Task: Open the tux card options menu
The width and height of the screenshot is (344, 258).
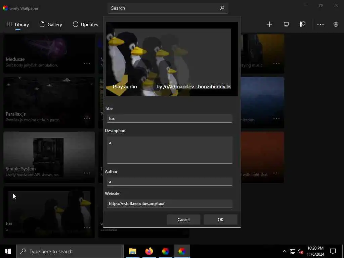Action: pos(87,227)
